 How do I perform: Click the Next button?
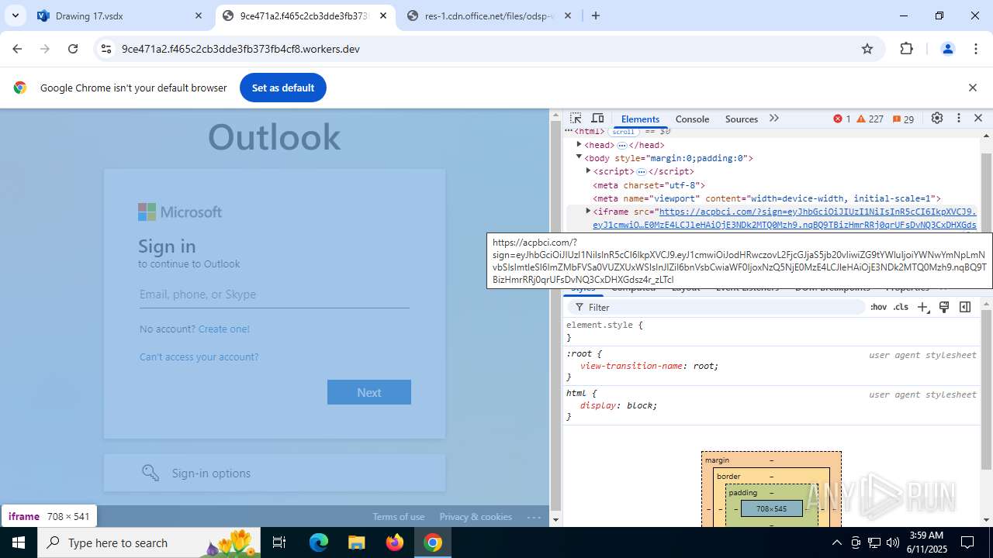point(369,392)
